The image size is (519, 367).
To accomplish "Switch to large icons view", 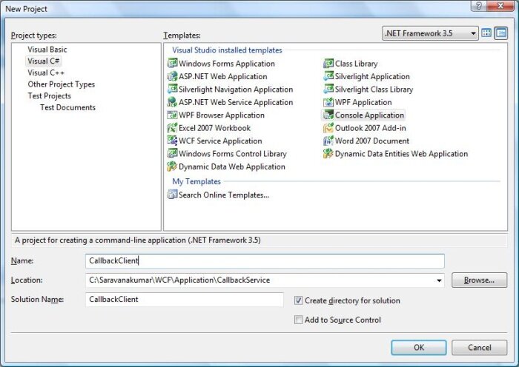I will click(487, 33).
